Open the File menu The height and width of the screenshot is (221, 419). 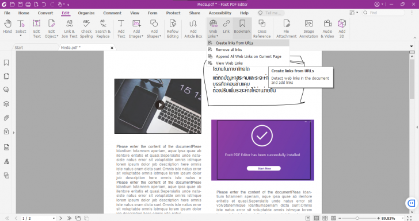click(x=7, y=13)
